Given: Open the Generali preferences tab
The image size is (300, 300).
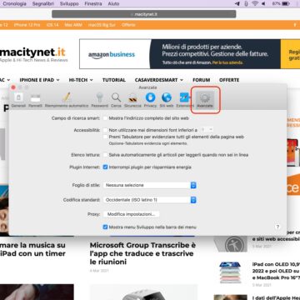Looking at the screenshot, I should [x=18, y=100].
